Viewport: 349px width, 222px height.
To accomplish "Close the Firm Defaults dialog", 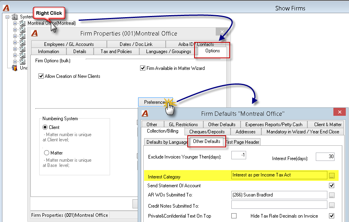I will pos(339,112).
